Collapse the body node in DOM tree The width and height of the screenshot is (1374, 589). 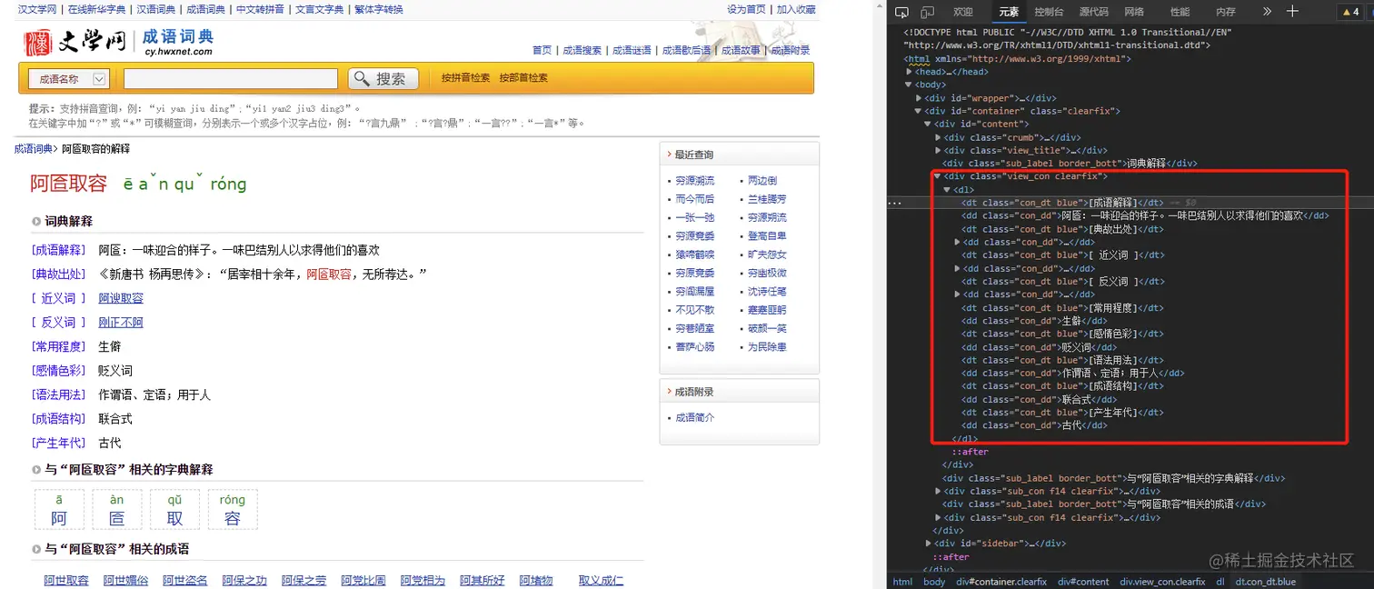pos(910,85)
